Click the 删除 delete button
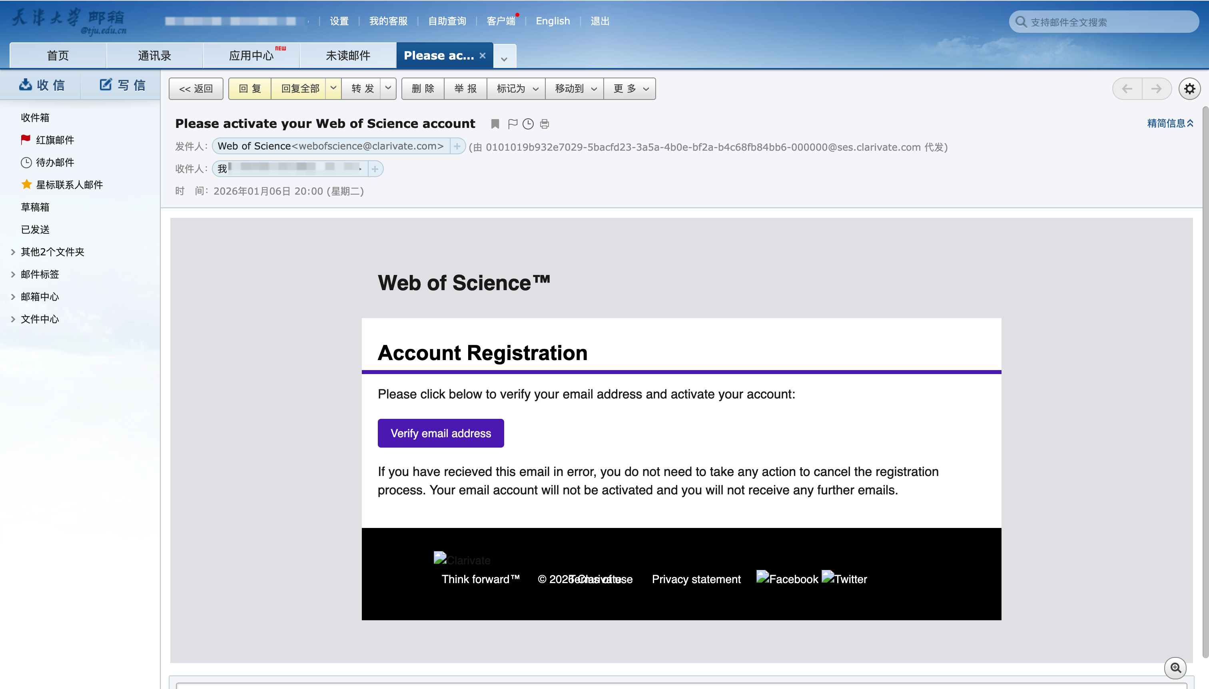 click(x=423, y=88)
